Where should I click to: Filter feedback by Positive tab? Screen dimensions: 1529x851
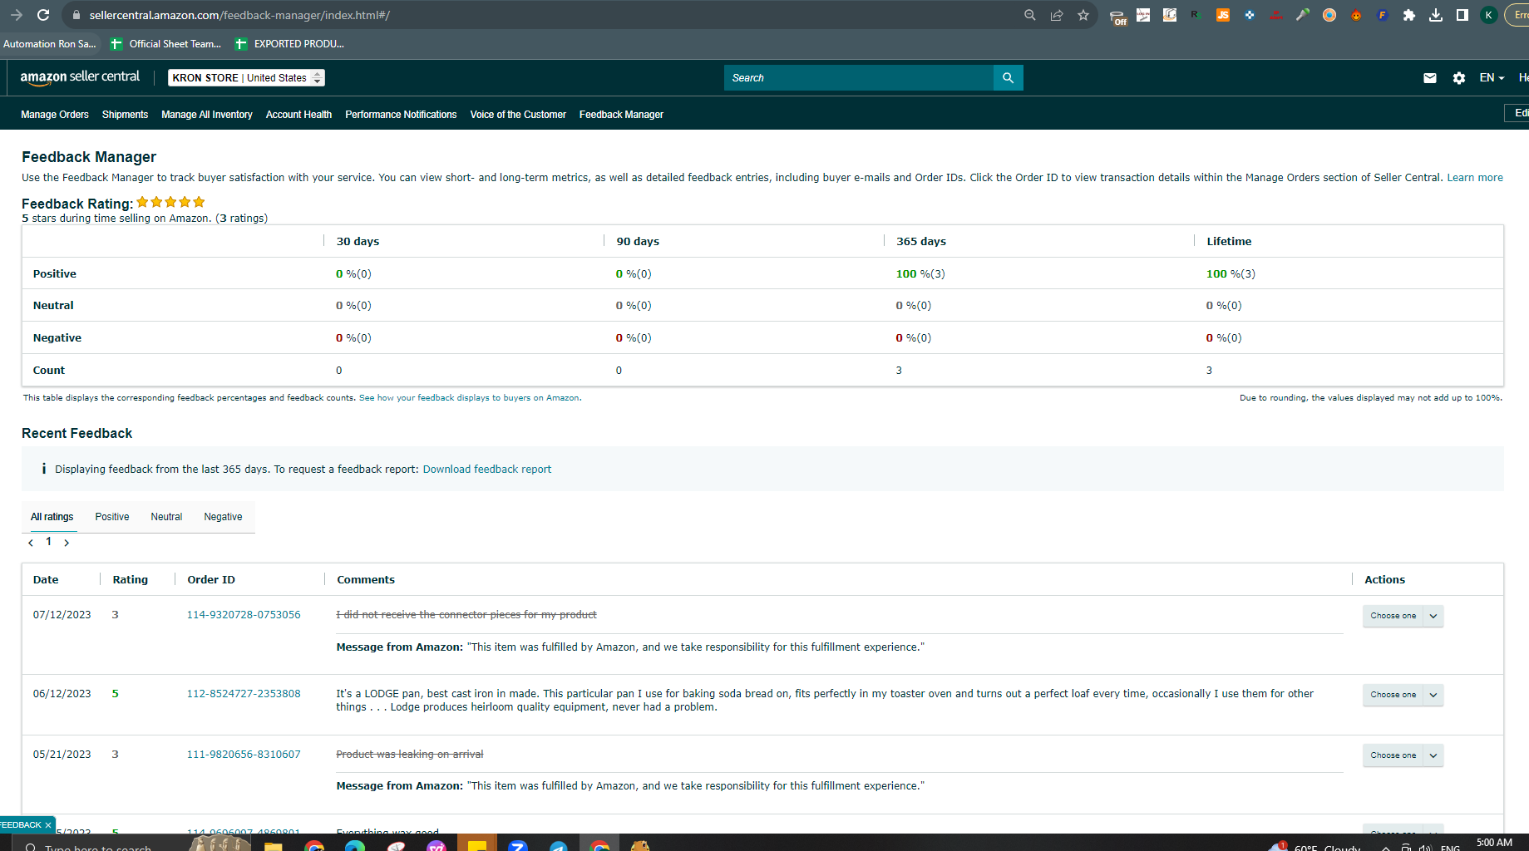(x=112, y=517)
